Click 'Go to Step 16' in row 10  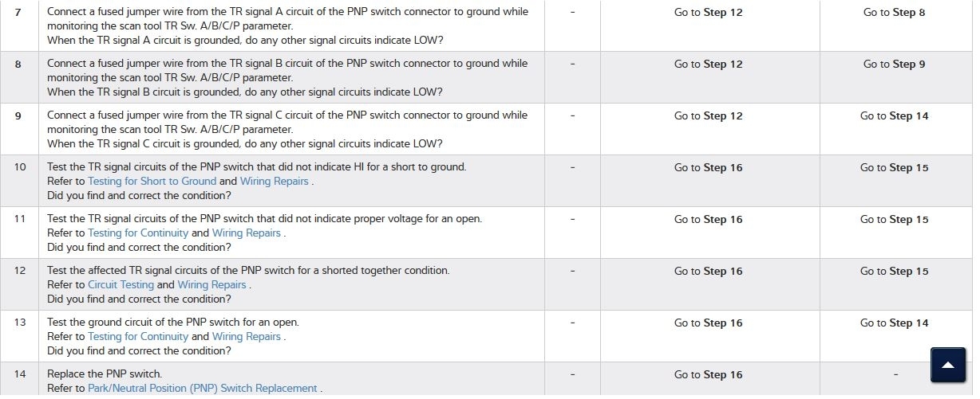tap(708, 168)
